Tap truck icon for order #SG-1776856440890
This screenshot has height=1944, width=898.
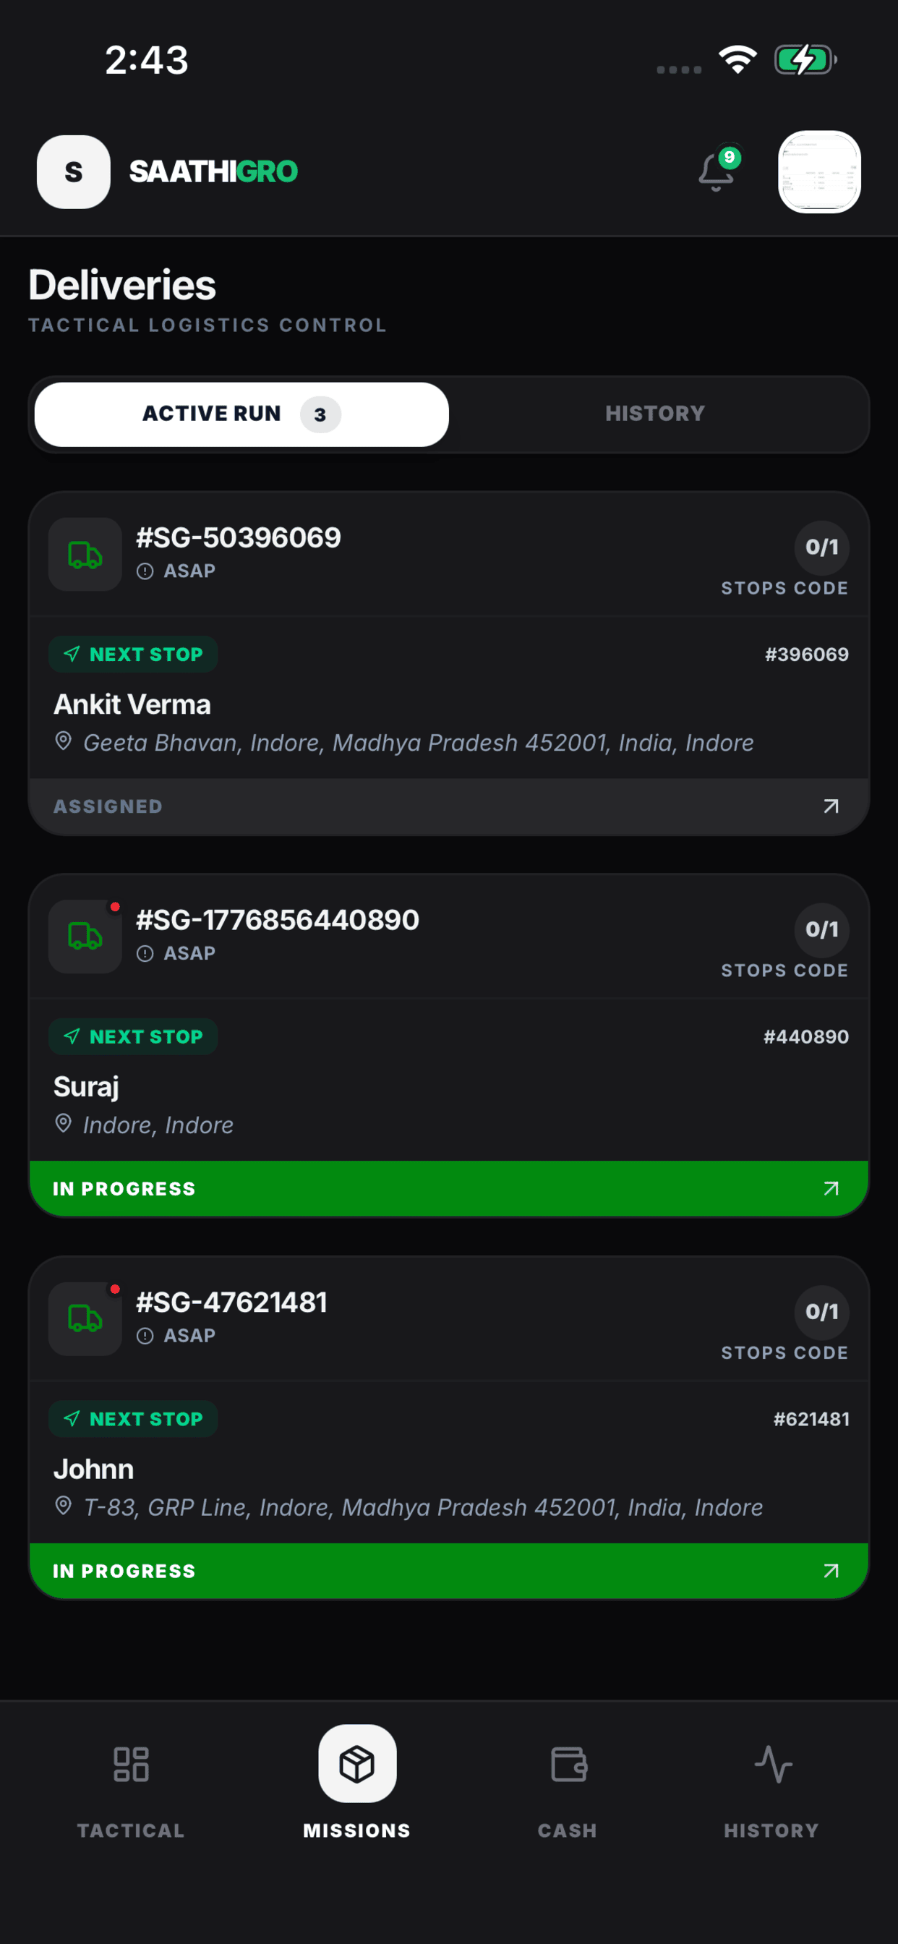(85, 937)
